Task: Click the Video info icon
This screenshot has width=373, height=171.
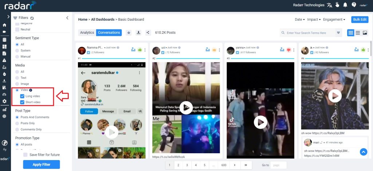Action: (31, 90)
